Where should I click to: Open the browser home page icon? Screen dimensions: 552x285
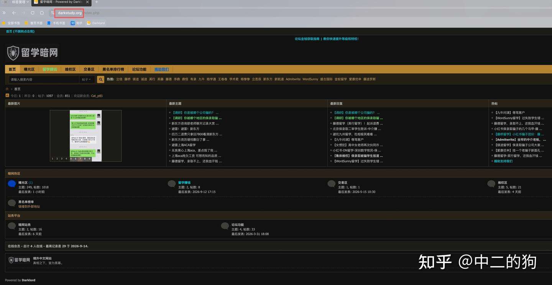pyautogui.click(x=42, y=13)
